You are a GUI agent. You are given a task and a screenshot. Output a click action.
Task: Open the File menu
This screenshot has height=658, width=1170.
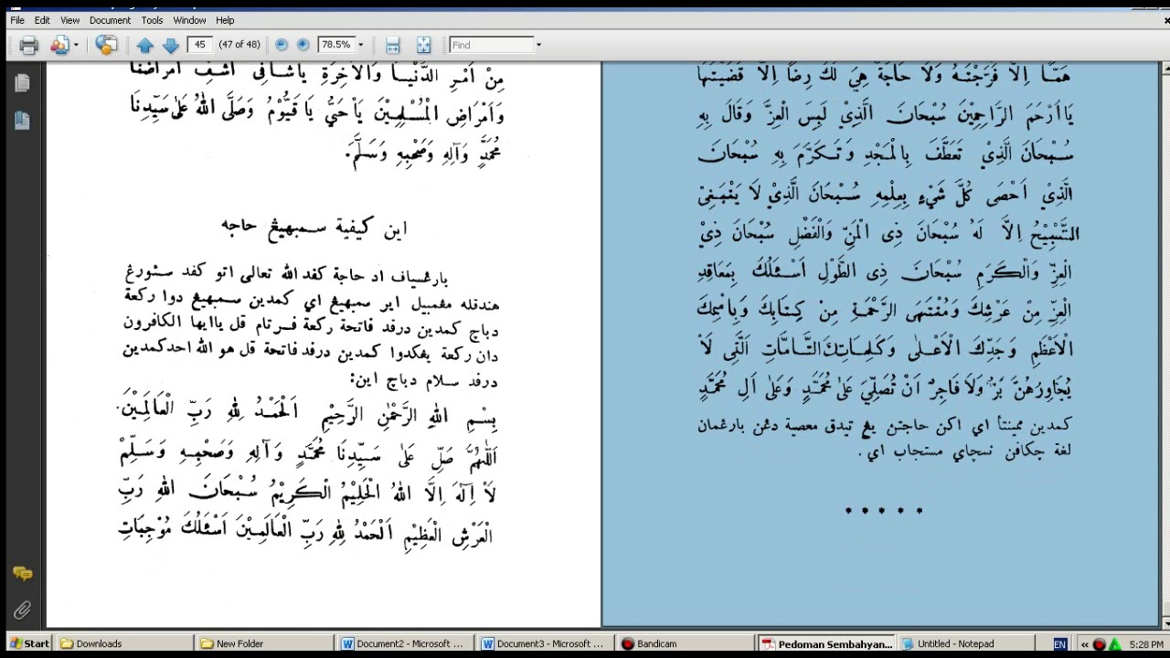click(17, 20)
